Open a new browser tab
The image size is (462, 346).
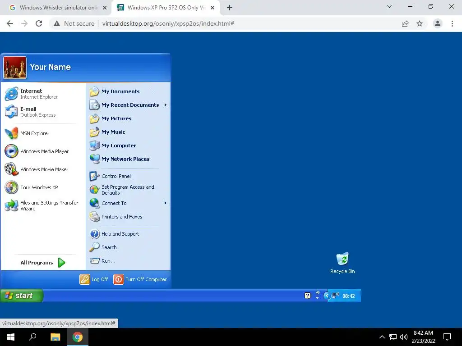(x=230, y=8)
